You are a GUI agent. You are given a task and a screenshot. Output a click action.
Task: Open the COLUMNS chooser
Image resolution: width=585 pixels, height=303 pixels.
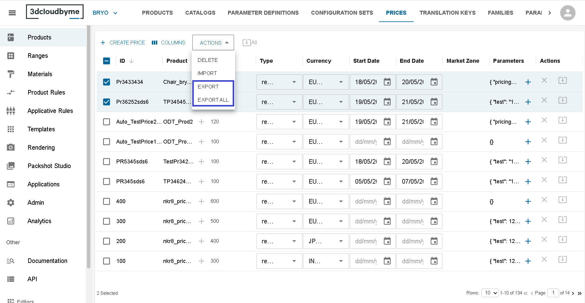(168, 43)
